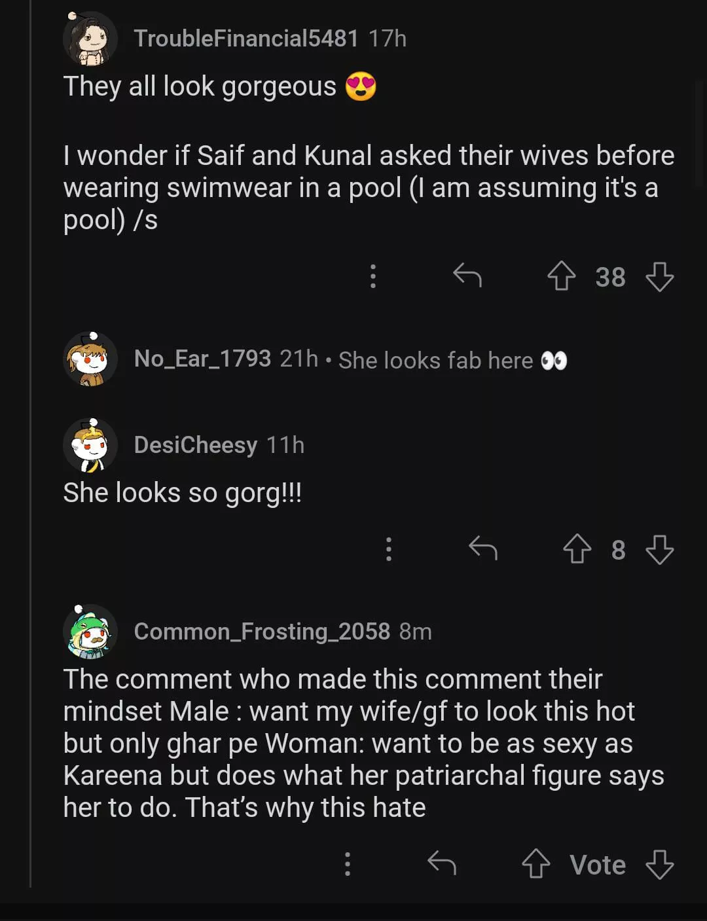Open more options on Common_Frosting_2058's comment
Image resolution: width=707 pixels, height=921 pixels.
tap(348, 864)
